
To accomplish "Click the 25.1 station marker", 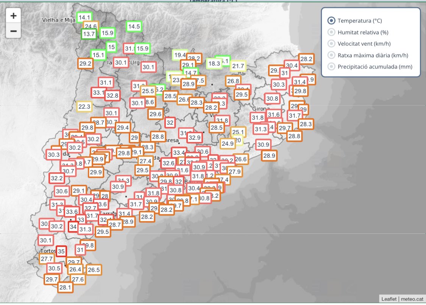I will pos(238,132).
